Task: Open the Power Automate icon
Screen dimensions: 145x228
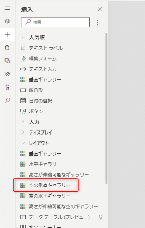Action: point(7,74)
